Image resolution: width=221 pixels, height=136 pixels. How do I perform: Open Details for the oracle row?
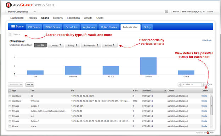(204, 126)
